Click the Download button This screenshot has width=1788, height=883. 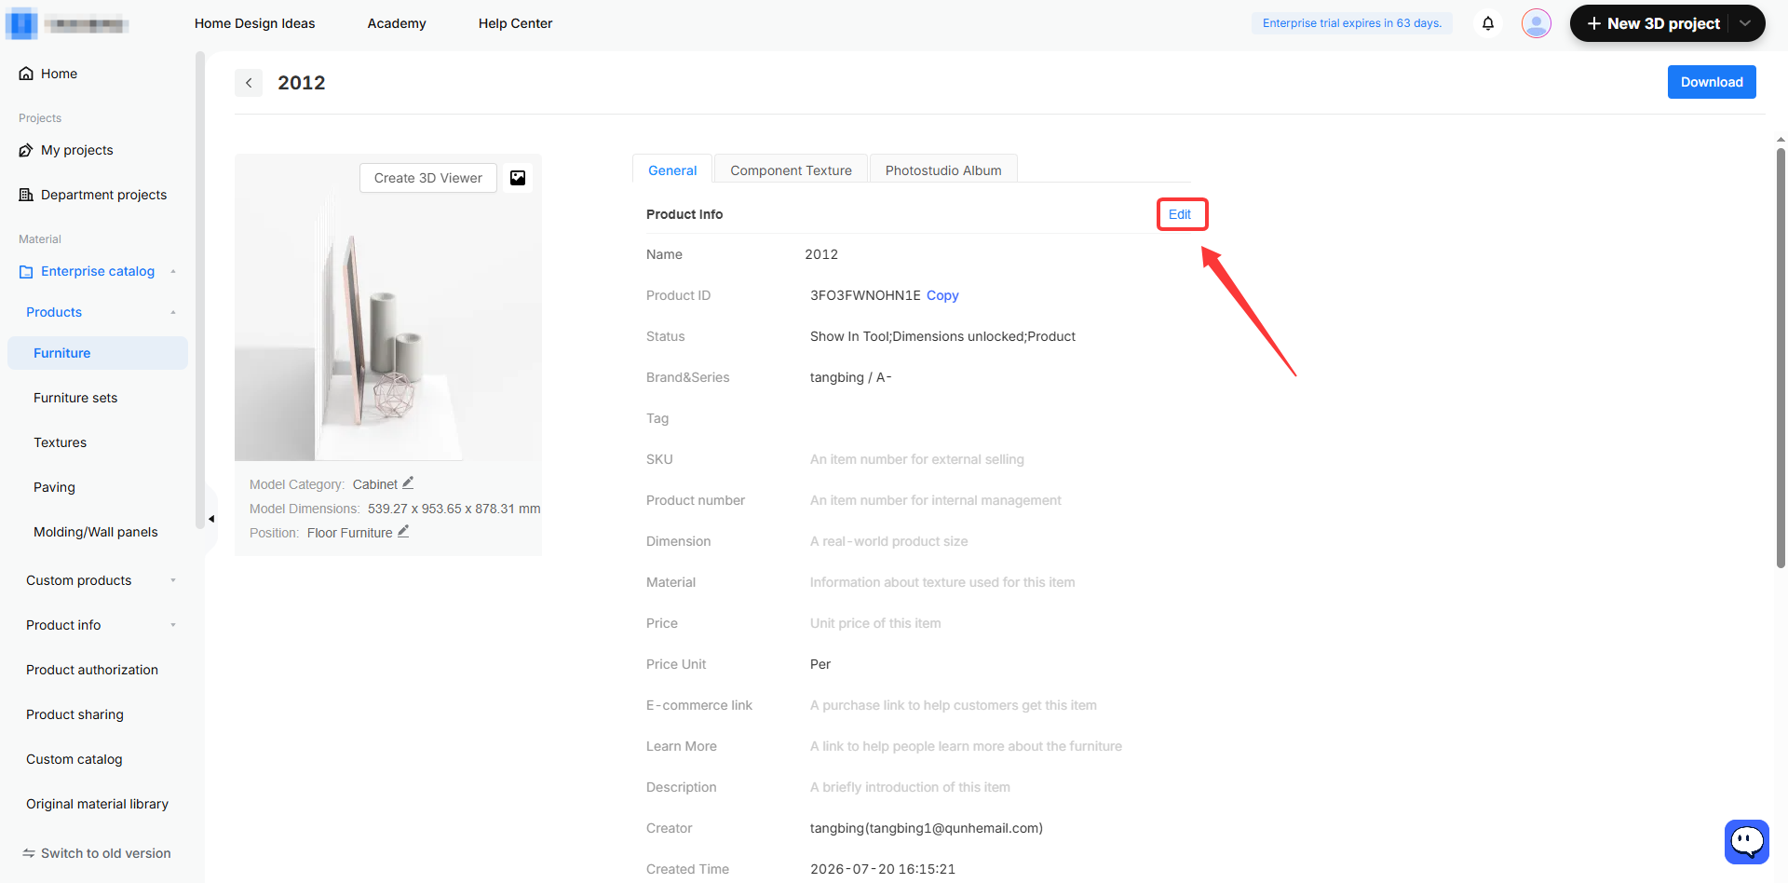[1712, 82]
